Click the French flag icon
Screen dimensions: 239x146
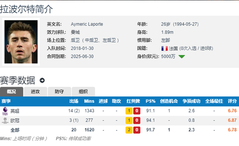(164, 48)
